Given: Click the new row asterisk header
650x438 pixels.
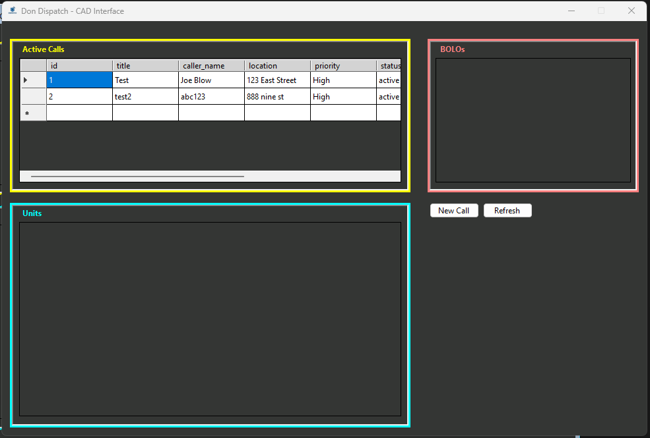Looking at the screenshot, I should point(33,113).
